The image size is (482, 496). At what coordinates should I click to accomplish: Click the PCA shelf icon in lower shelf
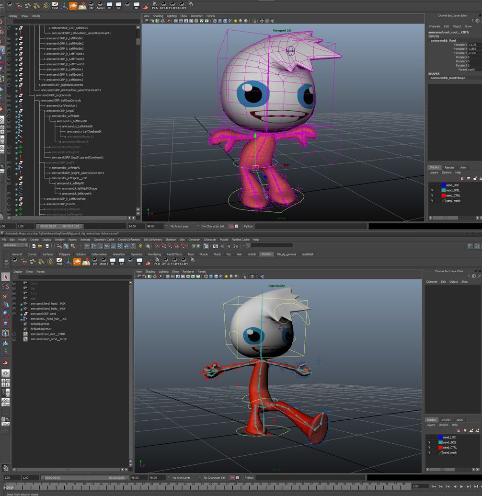(x=157, y=261)
